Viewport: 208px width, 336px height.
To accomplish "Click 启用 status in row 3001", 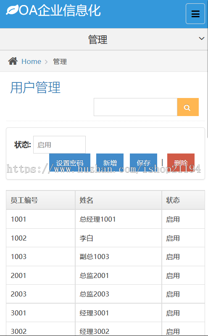I will point(183,313).
